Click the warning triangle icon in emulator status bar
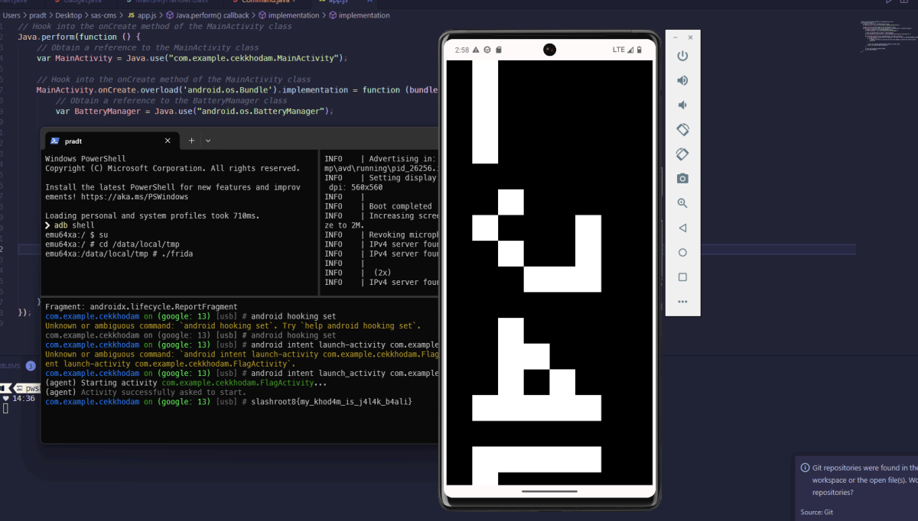918x521 pixels. tap(475, 50)
